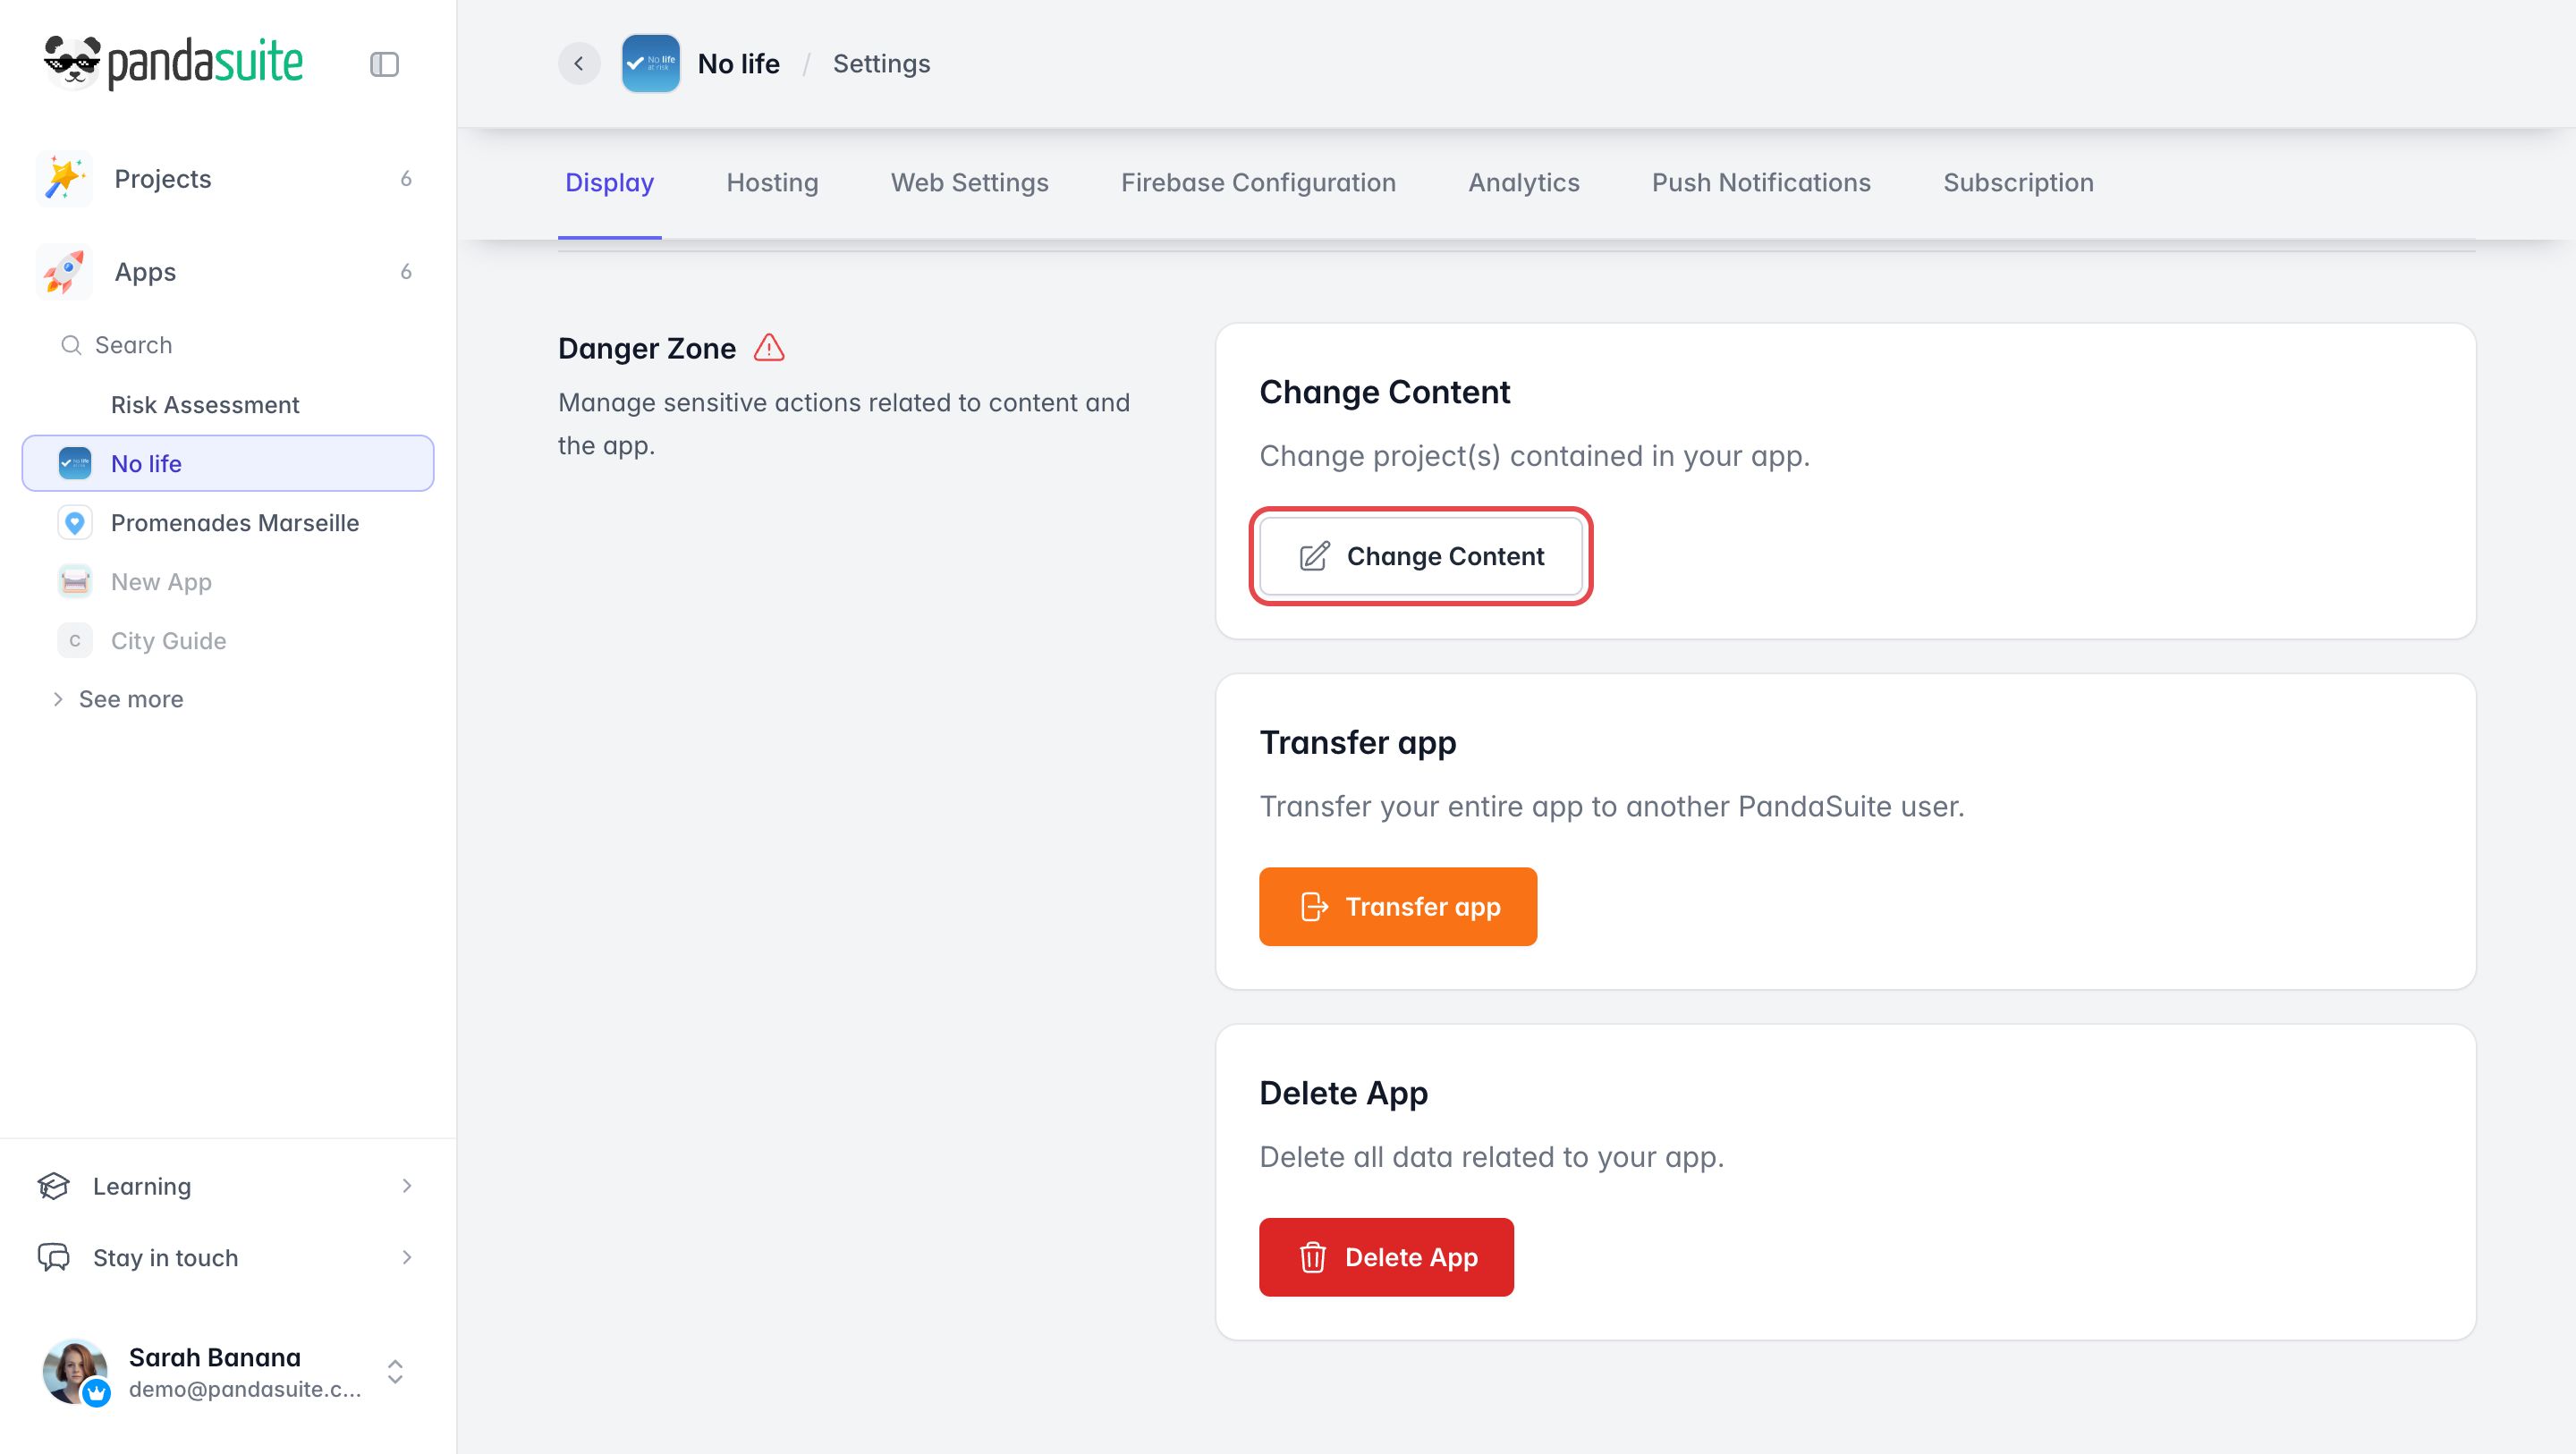Click the No life sidebar app icon
Screen dimensions: 2576x1454
tap(75, 463)
